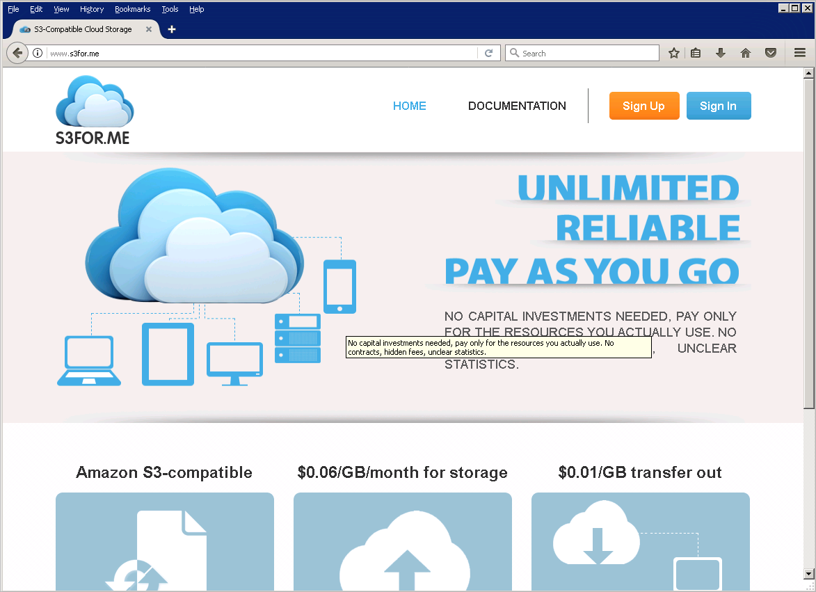Open the Edit menu
This screenshot has width=816, height=592.
tap(36, 9)
